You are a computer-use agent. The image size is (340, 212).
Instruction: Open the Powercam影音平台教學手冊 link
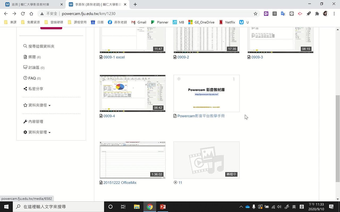[201, 116]
